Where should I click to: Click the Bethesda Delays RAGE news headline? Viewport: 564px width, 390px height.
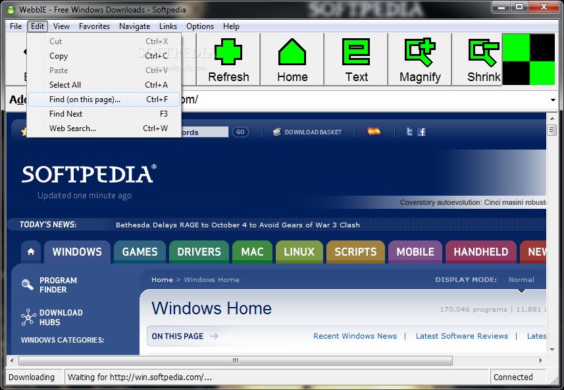238,225
